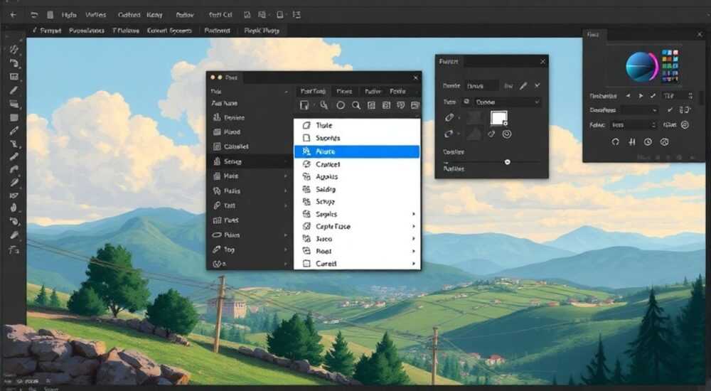Expand the 'Capte Fase' submenu arrow
Image resolution: width=711 pixels, height=391 pixels.
coord(414,226)
